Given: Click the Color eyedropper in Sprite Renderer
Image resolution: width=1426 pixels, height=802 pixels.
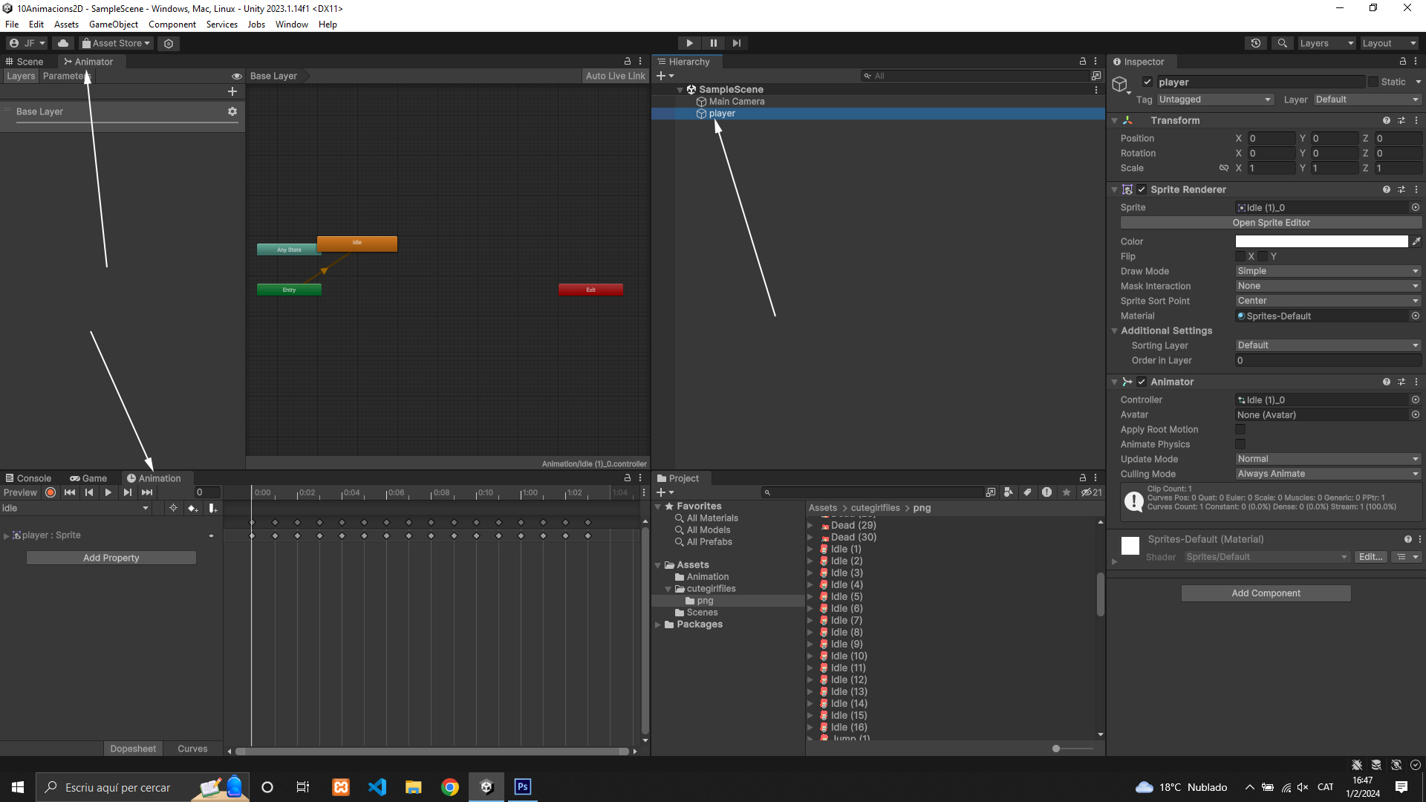Looking at the screenshot, I should pyautogui.click(x=1416, y=241).
